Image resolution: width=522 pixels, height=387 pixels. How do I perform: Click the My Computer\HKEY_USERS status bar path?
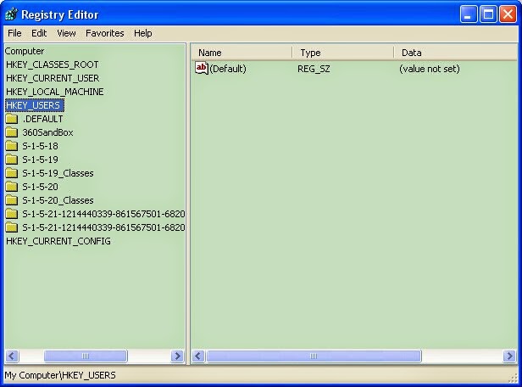click(x=60, y=375)
